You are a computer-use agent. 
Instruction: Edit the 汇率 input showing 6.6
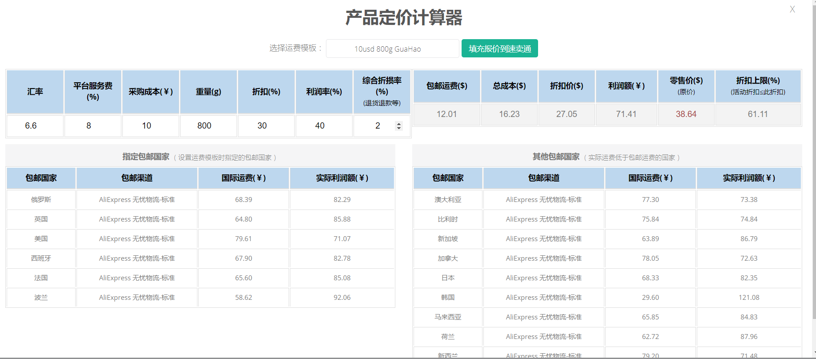pos(35,126)
